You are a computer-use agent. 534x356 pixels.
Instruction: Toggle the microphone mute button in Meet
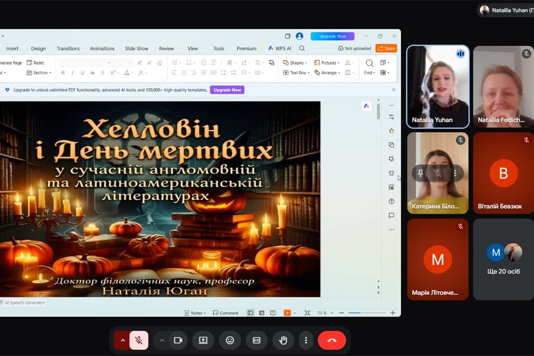point(139,340)
